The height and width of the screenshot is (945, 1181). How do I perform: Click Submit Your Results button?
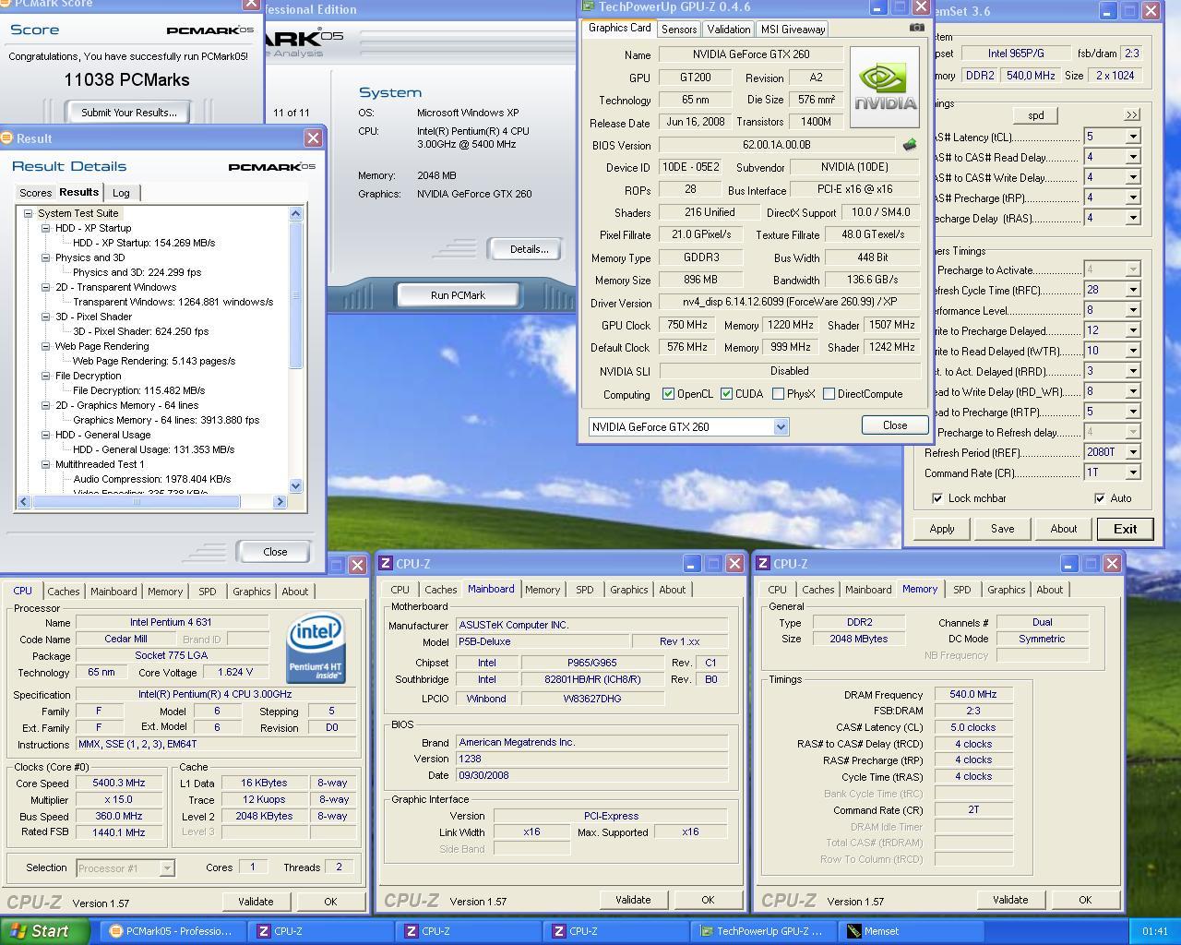coord(129,113)
